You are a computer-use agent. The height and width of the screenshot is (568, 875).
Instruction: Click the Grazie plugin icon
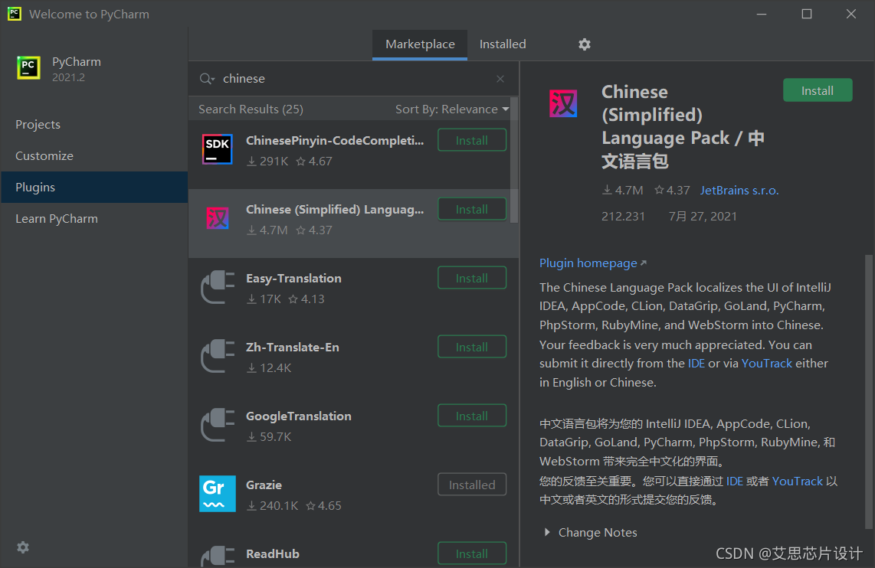218,494
